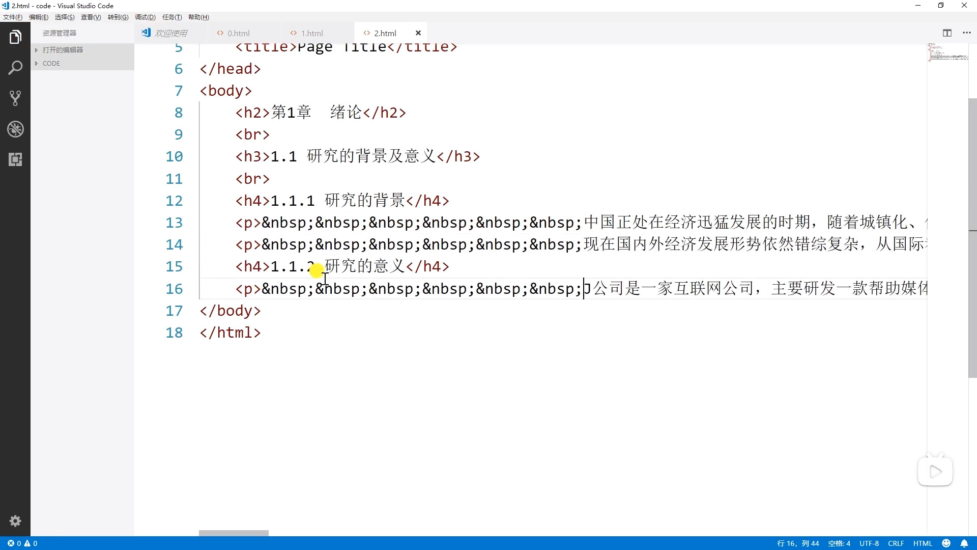
Task: Open the Explorer view in activity bar
Action: pos(15,37)
